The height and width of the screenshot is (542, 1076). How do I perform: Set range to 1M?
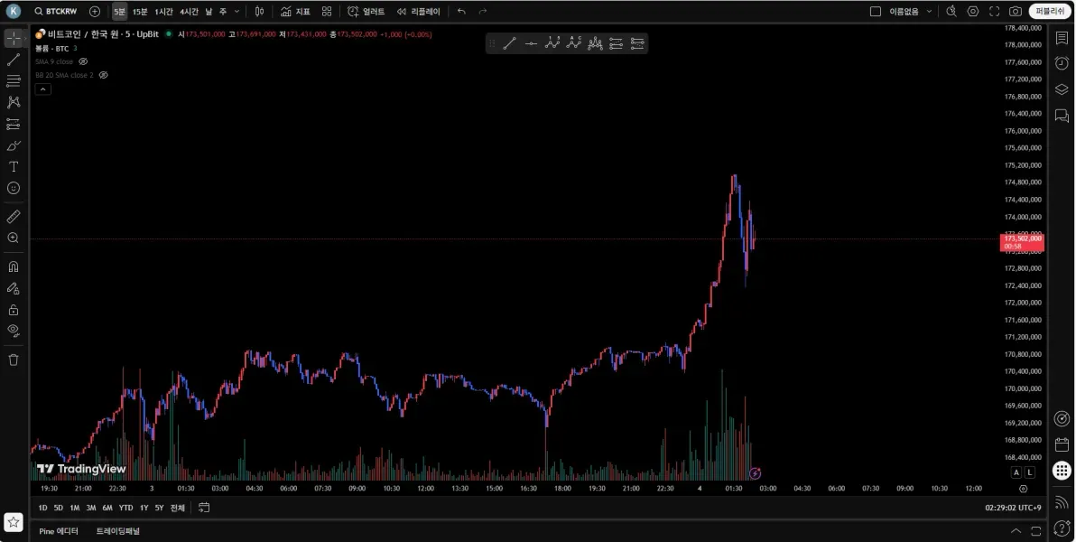[x=74, y=508]
